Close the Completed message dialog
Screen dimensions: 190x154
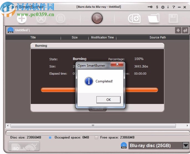pos(117,64)
